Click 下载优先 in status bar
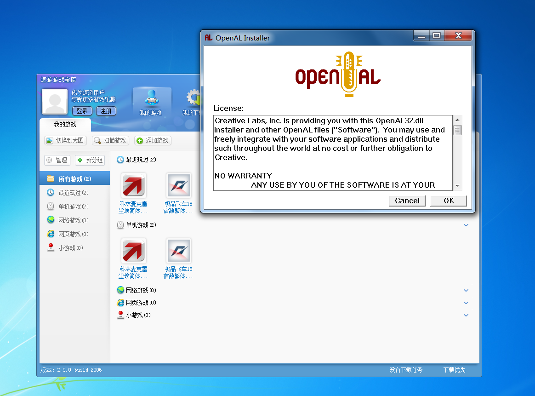This screenshot has width=535, height=396. (454, 370)
